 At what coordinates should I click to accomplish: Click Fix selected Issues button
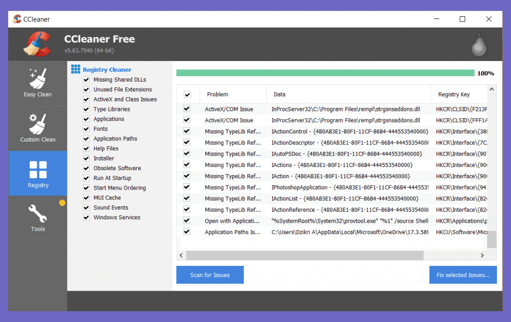coord(463,275)
